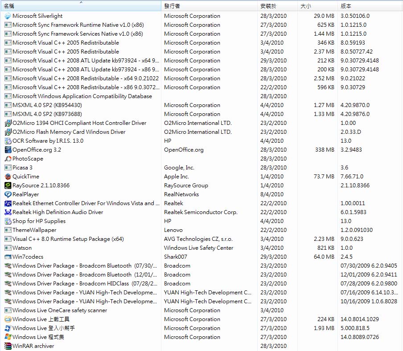The height and width of the screenshot is (351, 403).
Task: Sort programs by 版本 column header
Action: click(x=369, y=6)
